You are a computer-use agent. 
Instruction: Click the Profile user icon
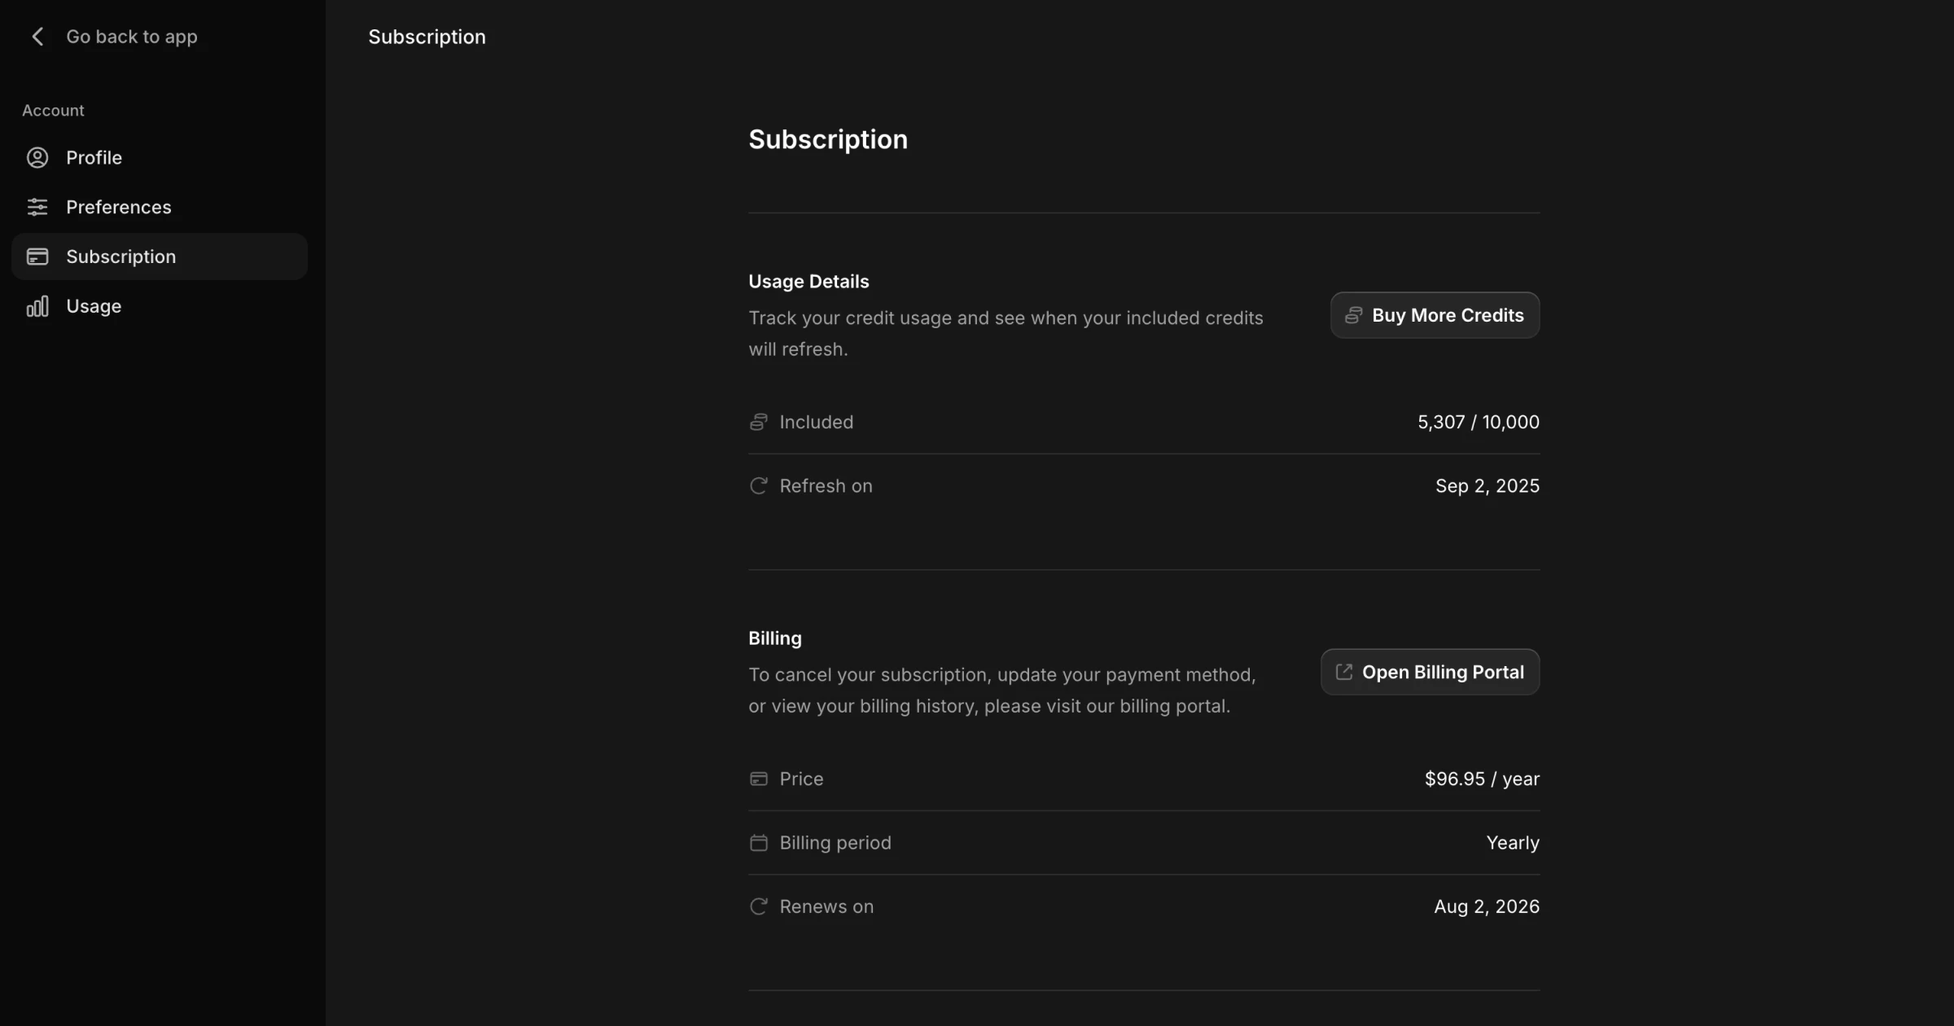click(x=37, y=157)
